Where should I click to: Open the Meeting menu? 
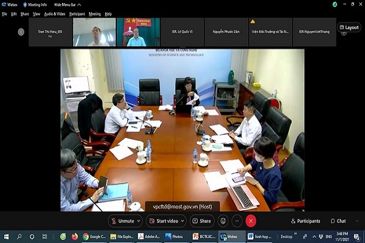(95, 14)
